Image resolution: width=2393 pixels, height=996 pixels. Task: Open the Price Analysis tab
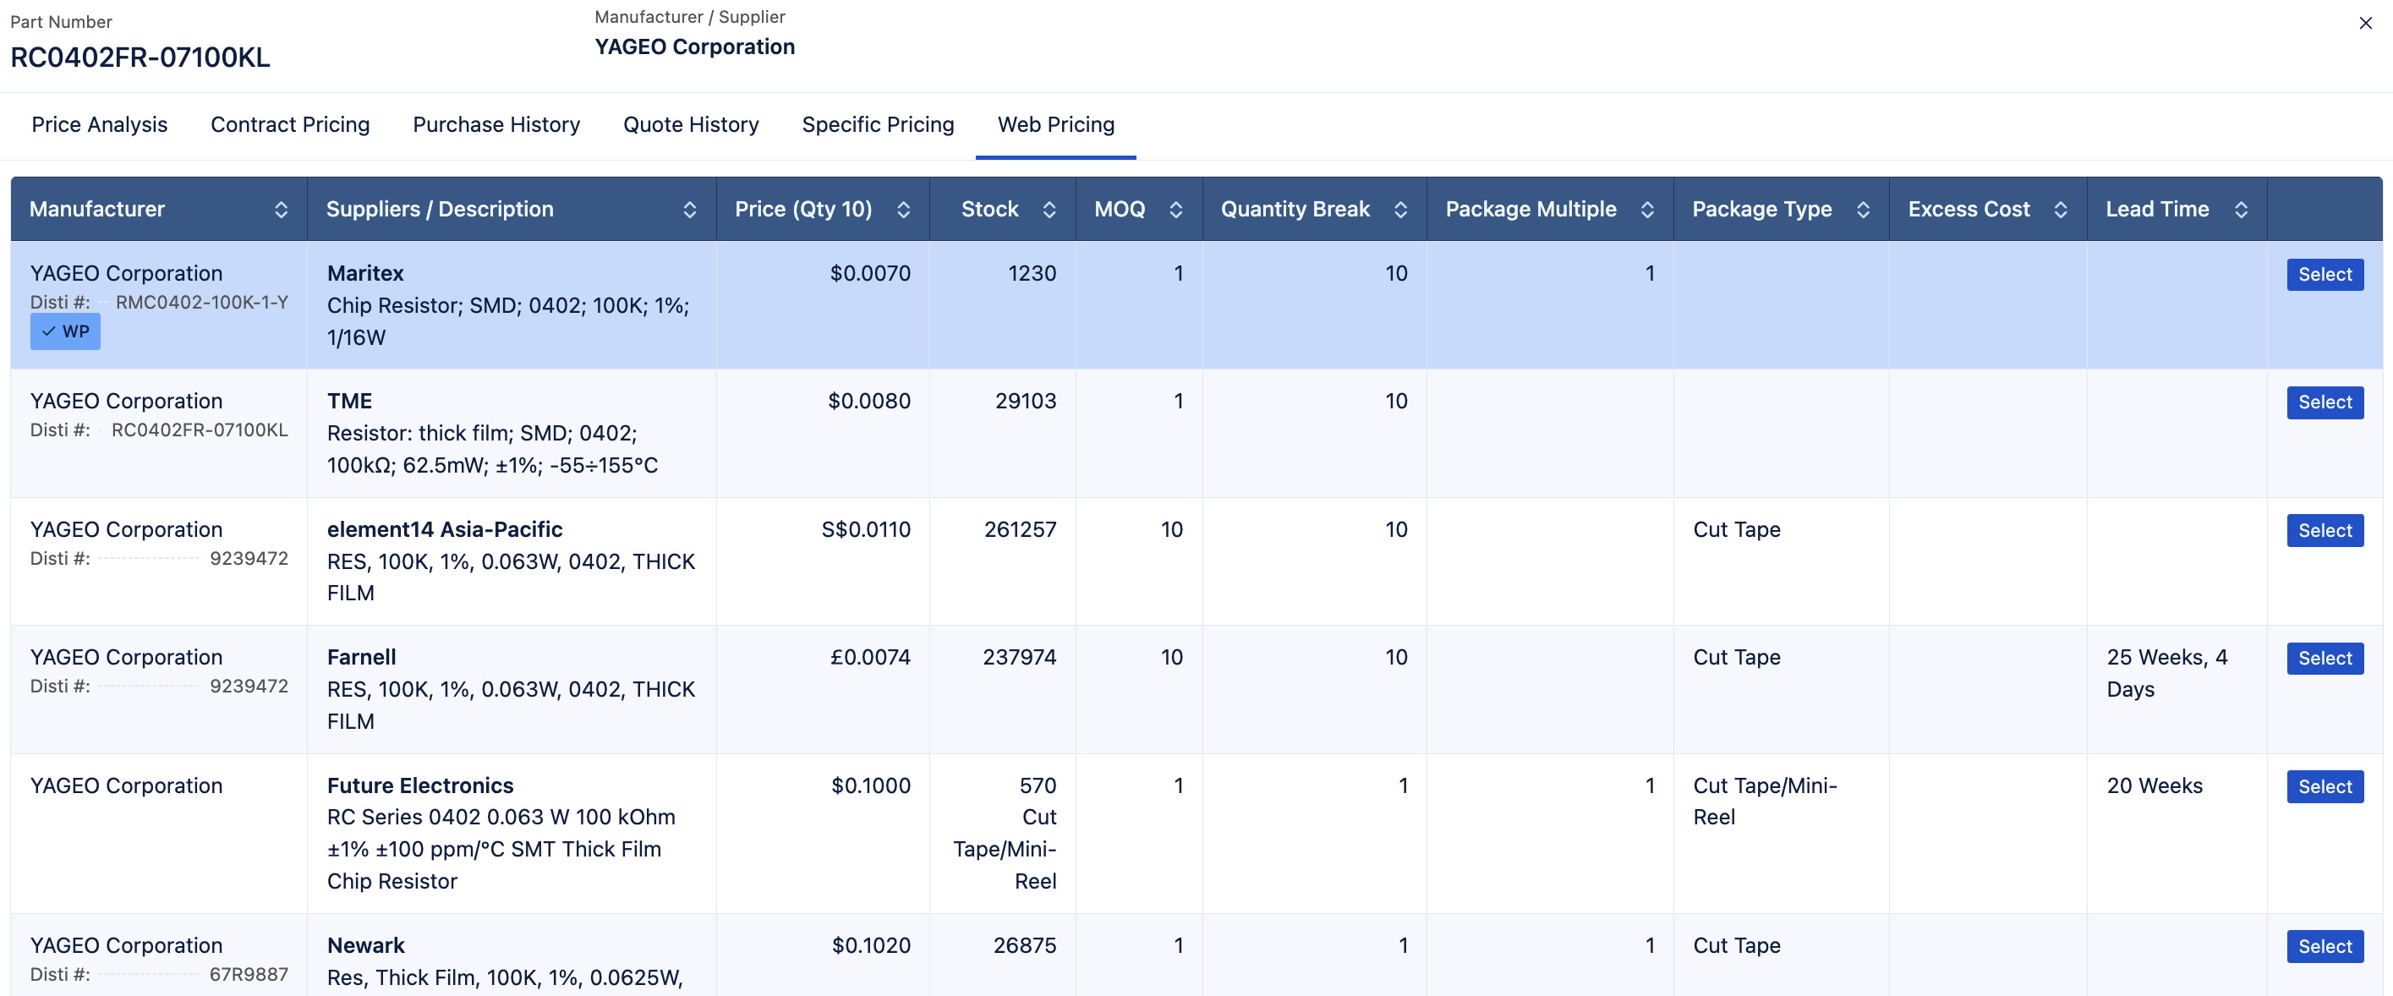100,124
